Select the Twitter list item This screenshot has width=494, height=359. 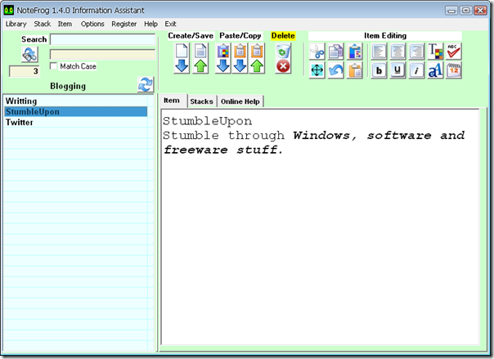tap(75, 123)
